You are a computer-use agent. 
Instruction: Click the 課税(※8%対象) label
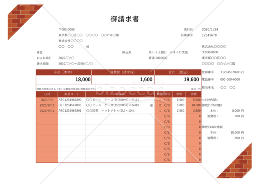(x=212, y=127)
